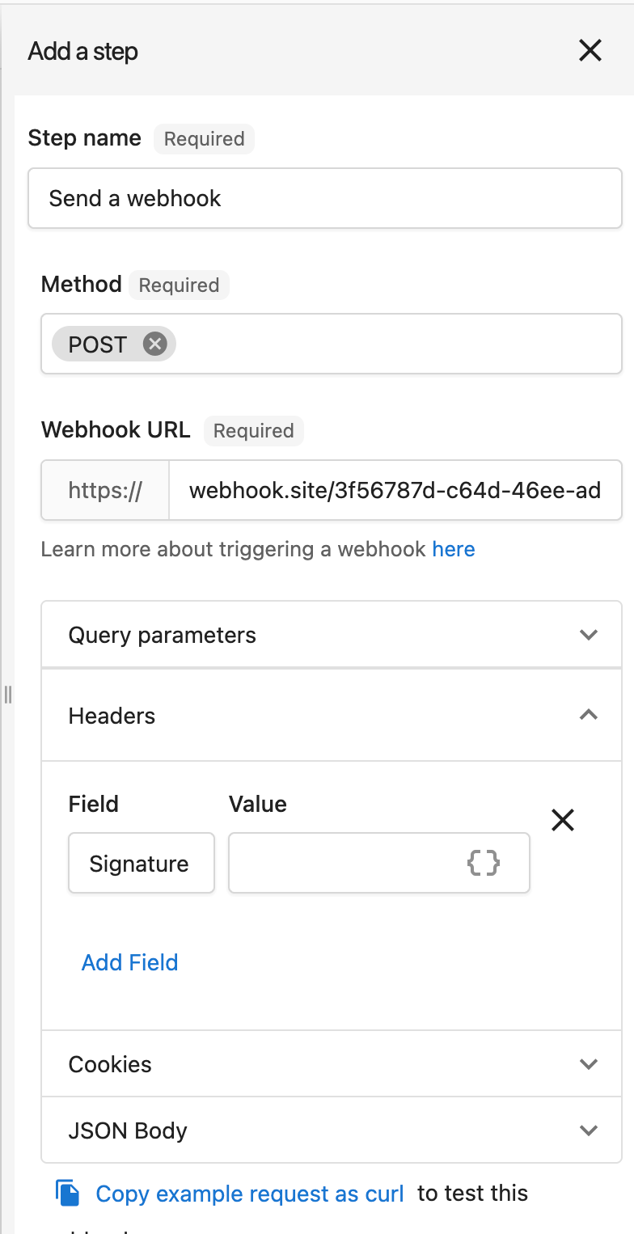Viewport: 634px width, 1234px height.
Task: Expand the Cookies section
Action: [332, 1064]
